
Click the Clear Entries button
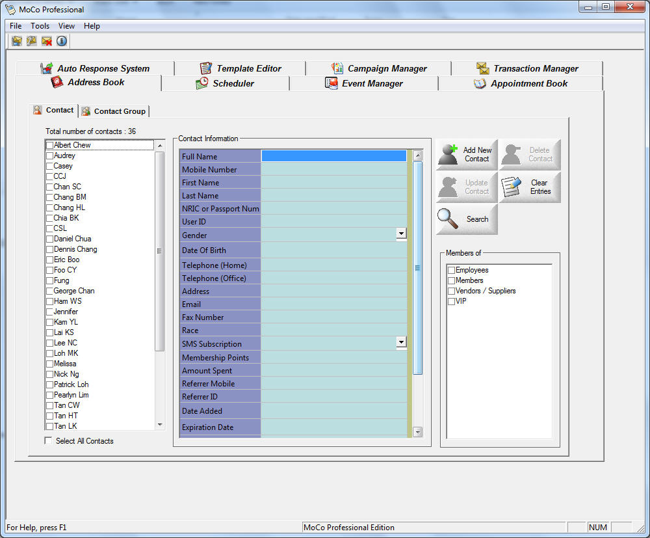(530, 187)
